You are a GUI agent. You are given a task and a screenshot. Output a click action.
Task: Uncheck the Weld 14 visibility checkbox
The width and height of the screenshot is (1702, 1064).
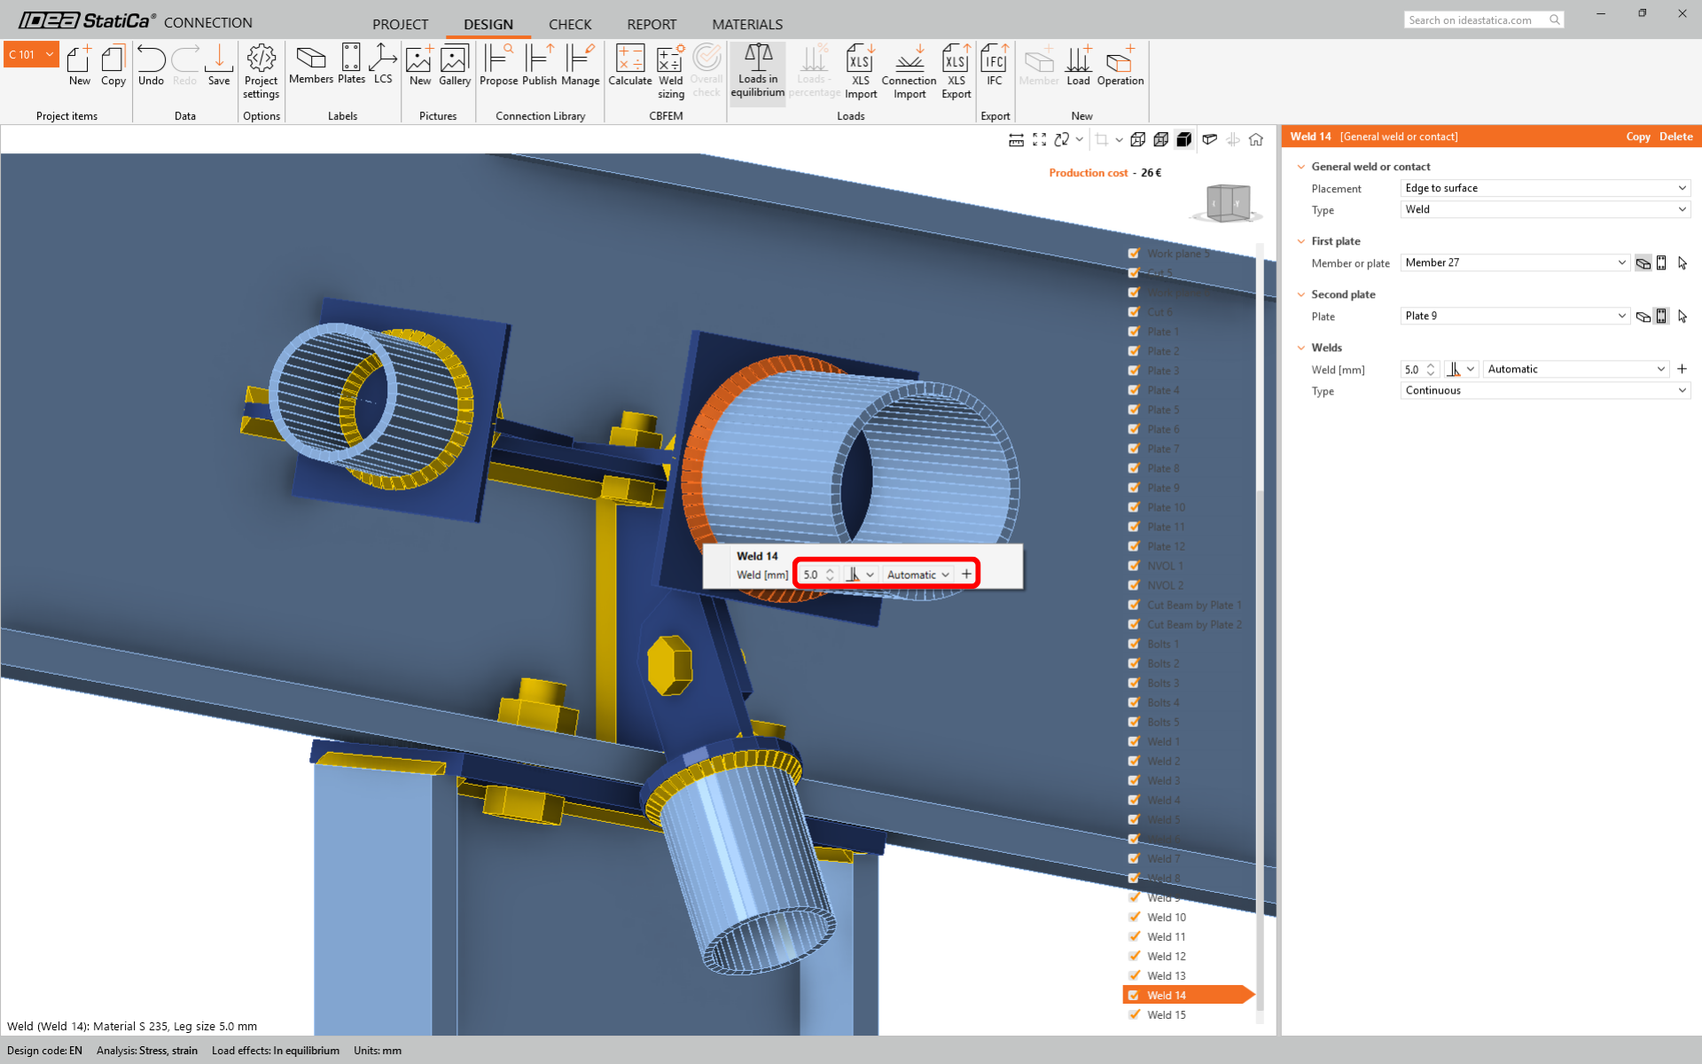(1134, 995)
